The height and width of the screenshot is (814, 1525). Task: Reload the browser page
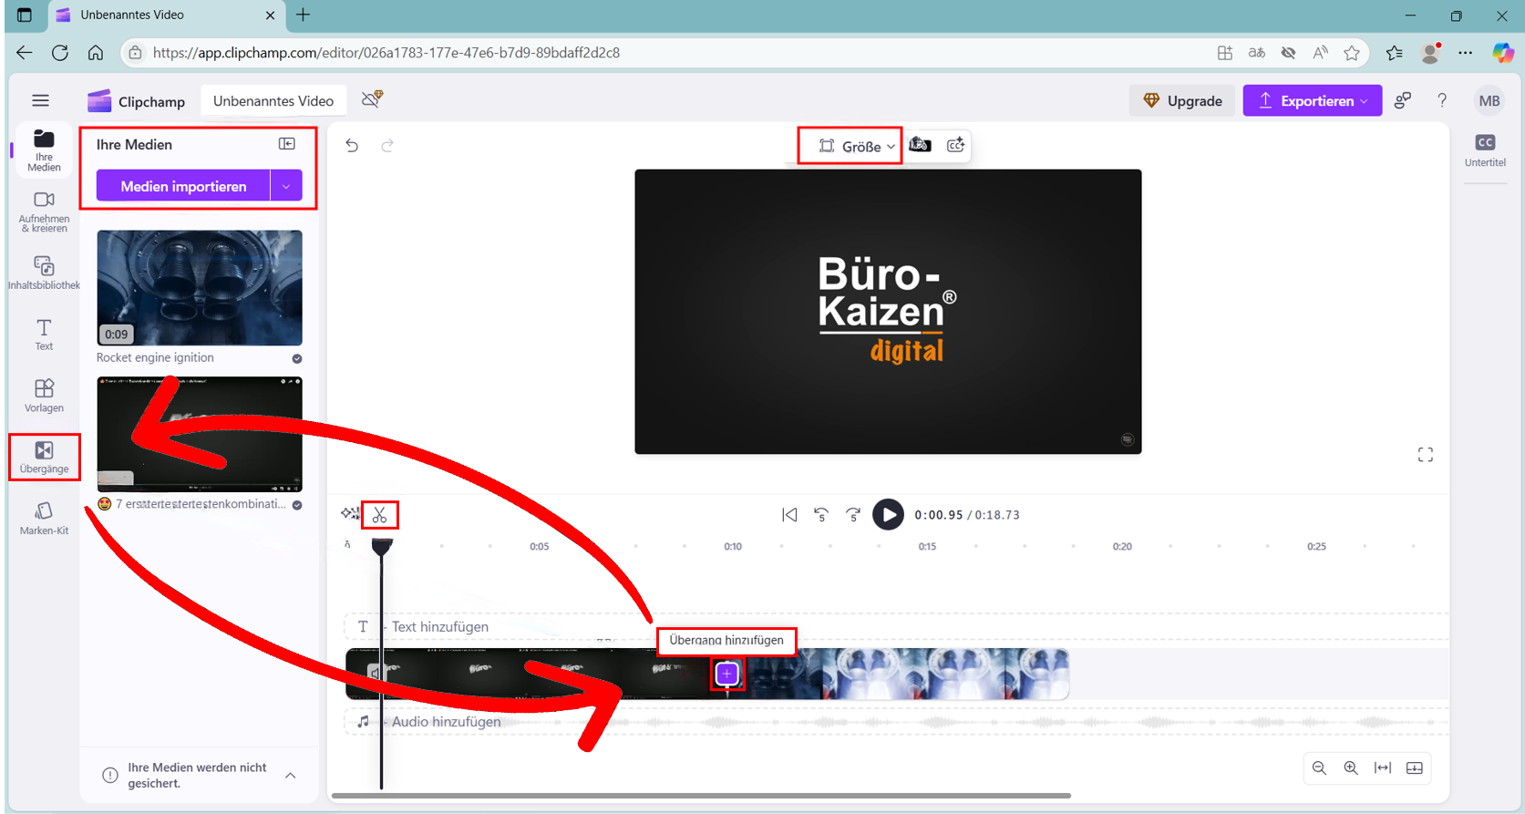click(x=60, y=53)
